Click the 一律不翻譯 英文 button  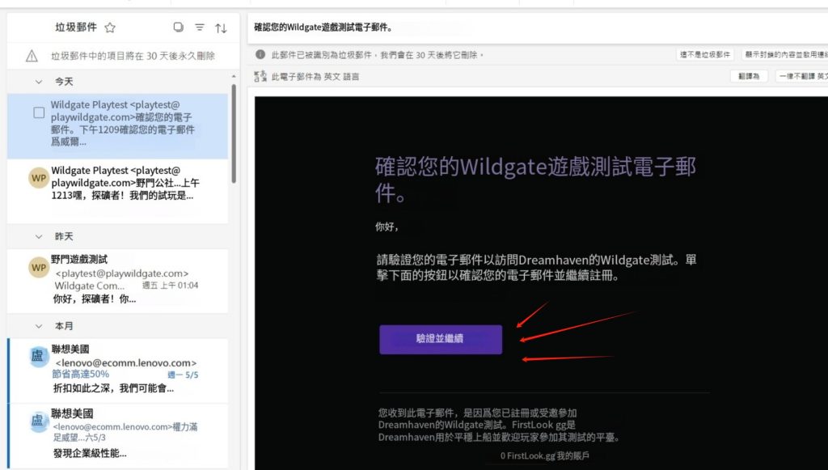tap(803, 77)
